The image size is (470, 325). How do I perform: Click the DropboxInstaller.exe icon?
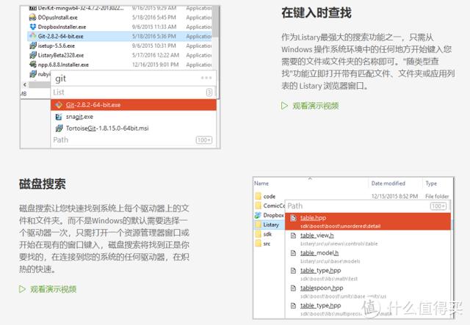[x=32, y=26]
